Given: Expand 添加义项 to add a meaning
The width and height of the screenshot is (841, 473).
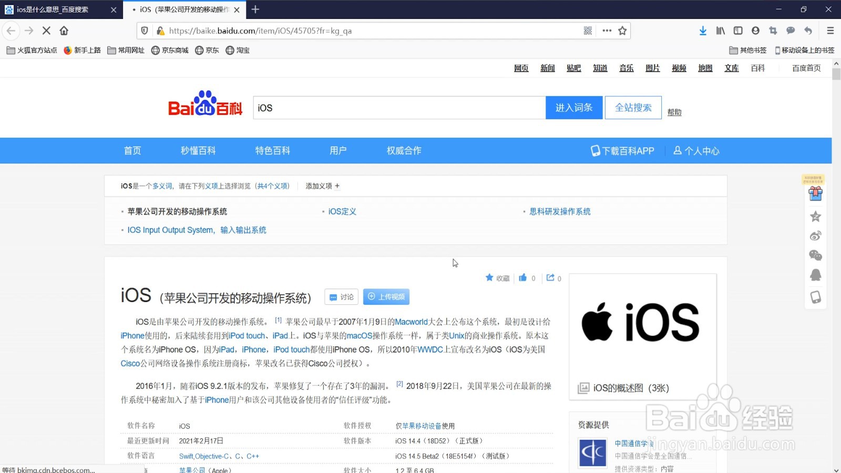Looking at the screenshot, I should (x=322, y=186).
